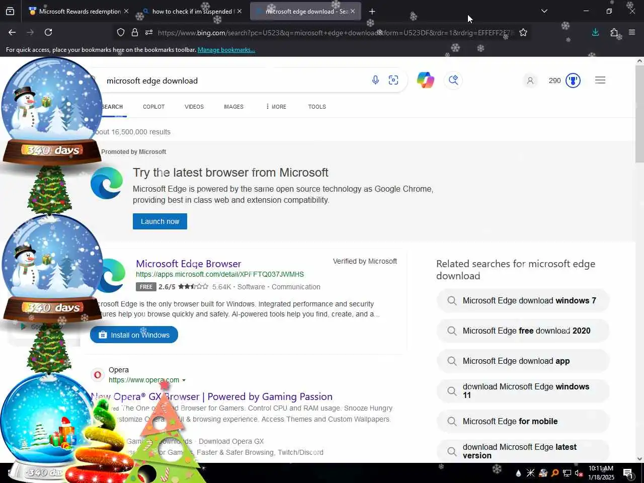
Task: Search 'download Microsoft Edge windows 11'
Action: click(x=523, y=391)
